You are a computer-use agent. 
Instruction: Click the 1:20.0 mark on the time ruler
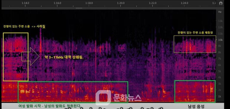(121, 3)
